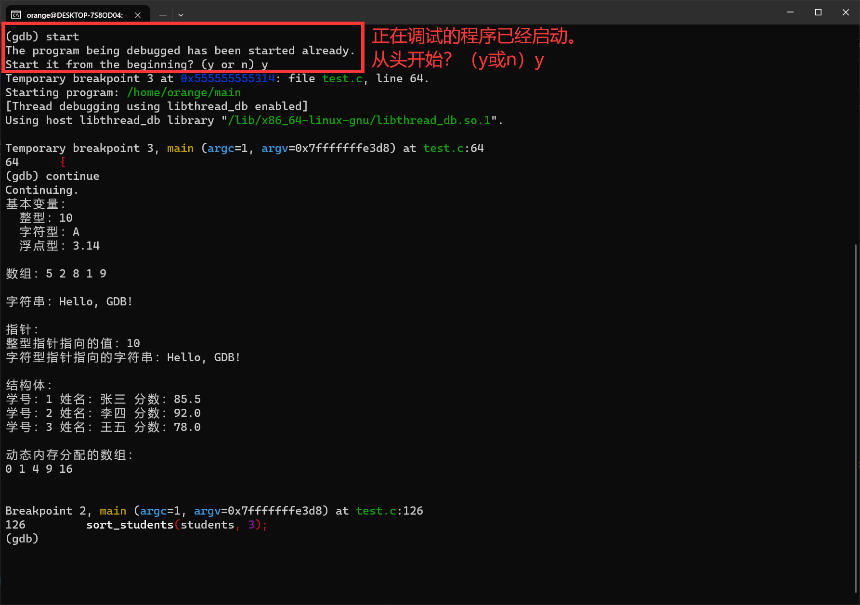Click the '字符型: A' line
The width and height of the screenshot is (860, 605).
pyautogui.click(x=50, y=232)
